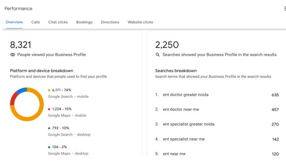The image size is (286, 161).
Task: Click the magnifier icon beside searches text
Action: pyautogui.click(x=158, y=55)
